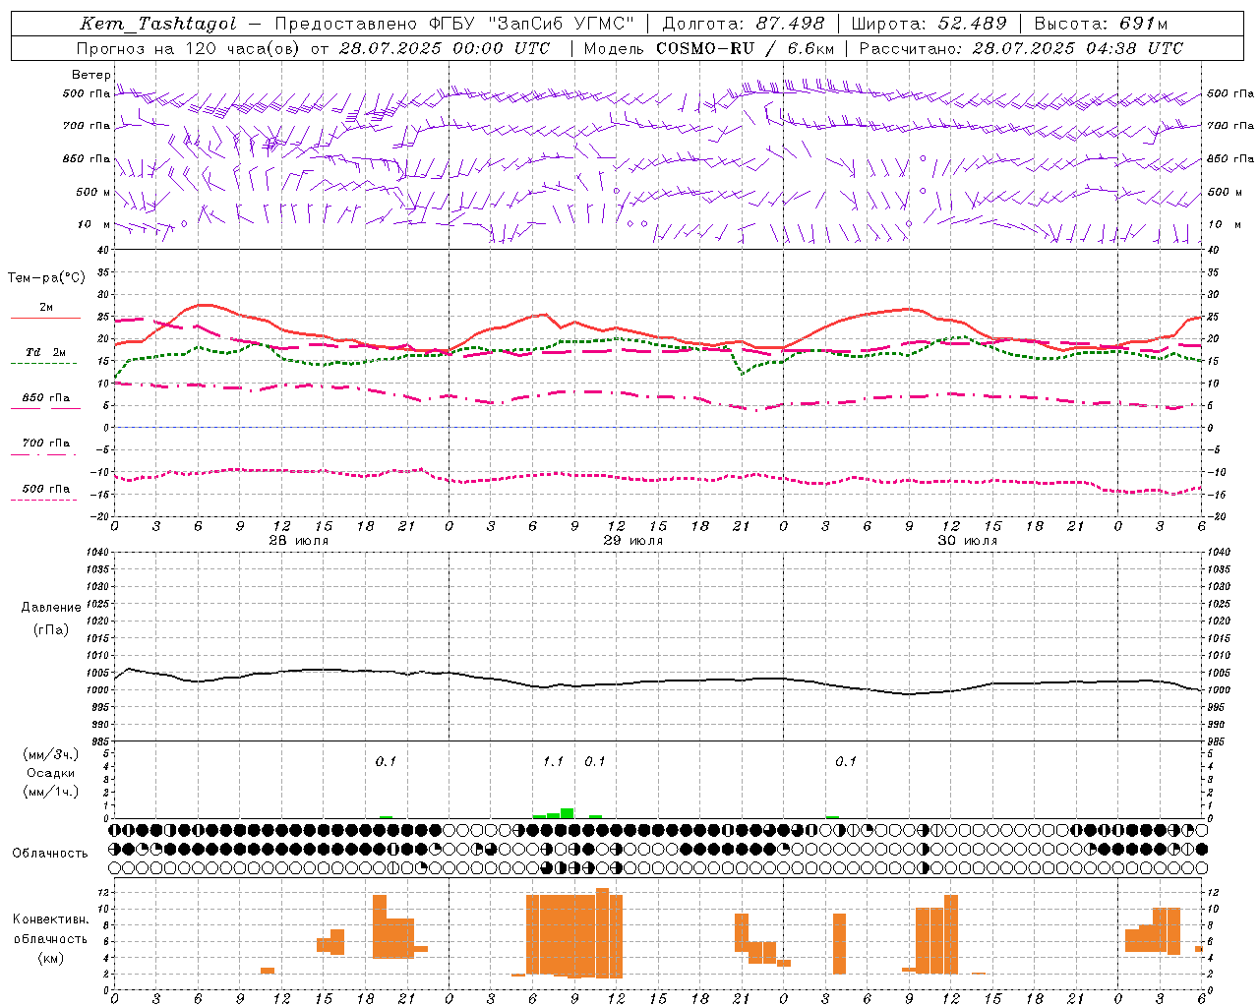The height and width of the screenshot is (1007, 1259).
Task: Click the '(мм/1ч.)' precipitation unit label
Action: (51, 792)
